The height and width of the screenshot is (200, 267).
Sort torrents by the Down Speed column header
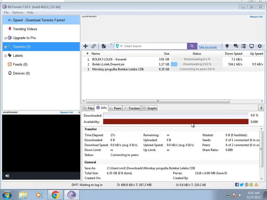233,54
